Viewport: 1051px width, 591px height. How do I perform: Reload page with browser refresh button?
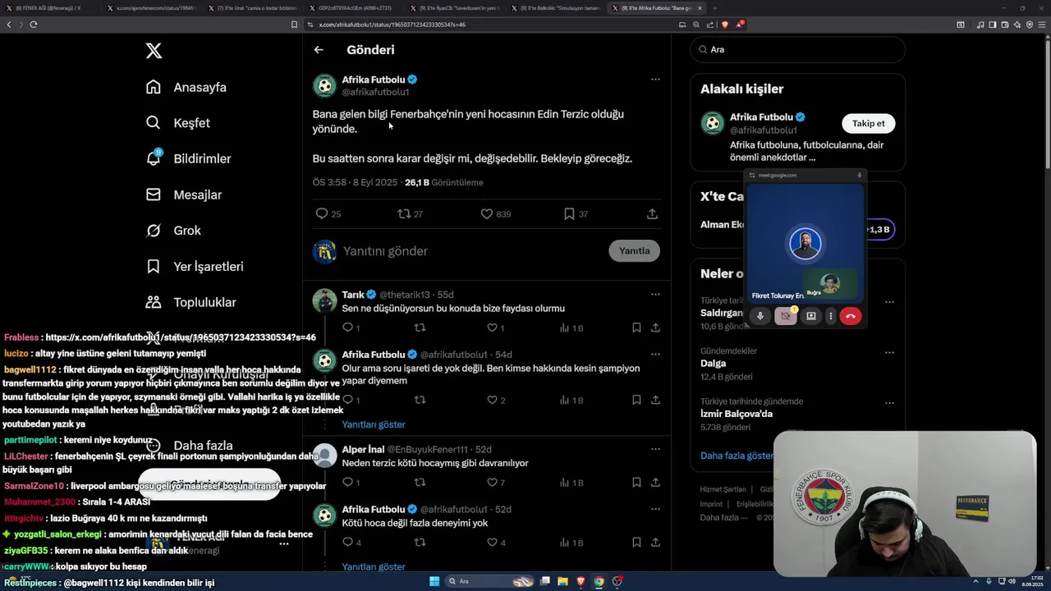34,25
